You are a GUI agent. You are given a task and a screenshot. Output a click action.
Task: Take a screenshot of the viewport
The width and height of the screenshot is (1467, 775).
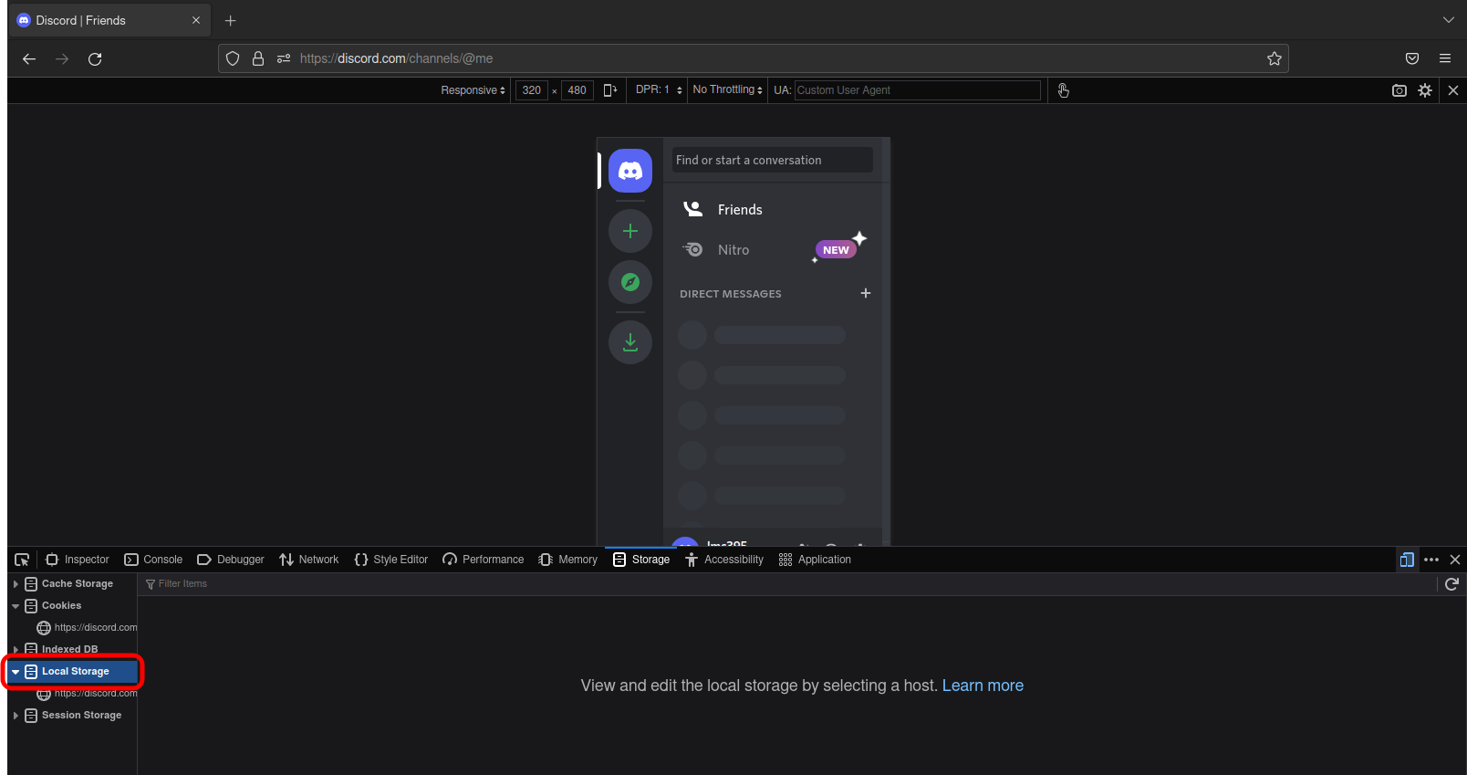(1399, 90)
